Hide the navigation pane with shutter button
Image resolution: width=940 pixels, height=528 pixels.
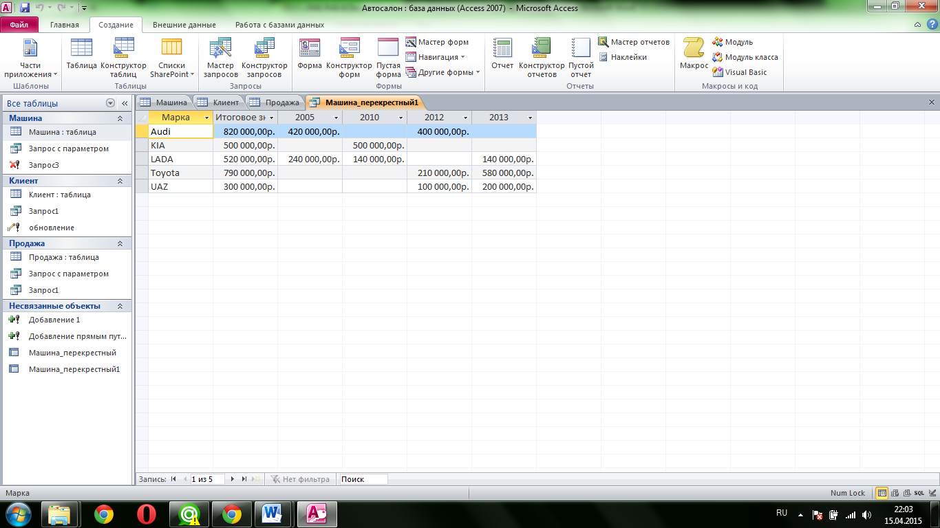pos(125,103)
